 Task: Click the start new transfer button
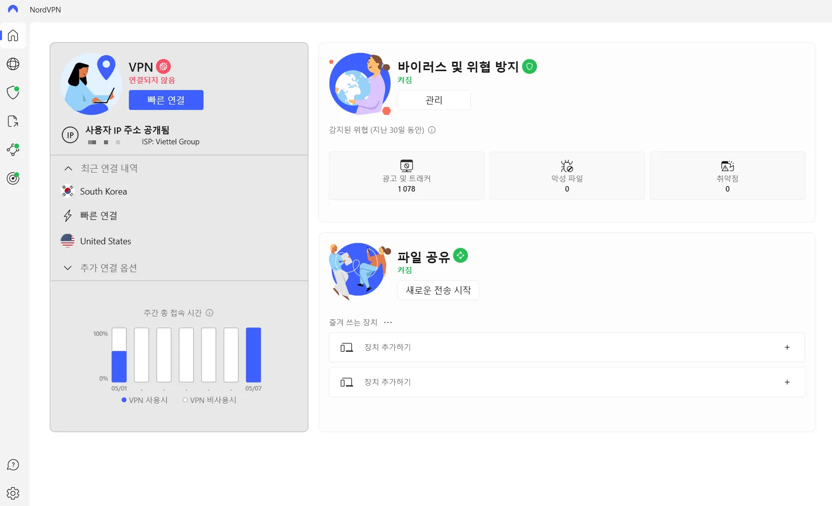click(x=438, y=290)
